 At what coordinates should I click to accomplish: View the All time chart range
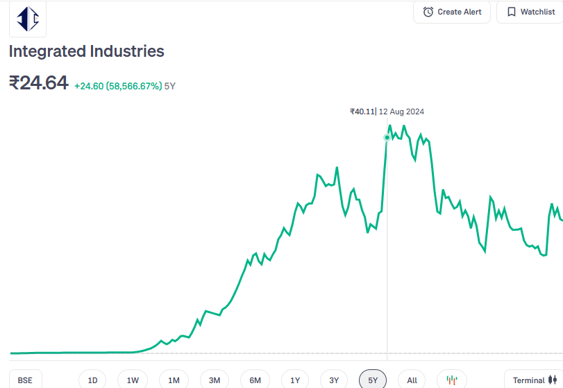412,380
